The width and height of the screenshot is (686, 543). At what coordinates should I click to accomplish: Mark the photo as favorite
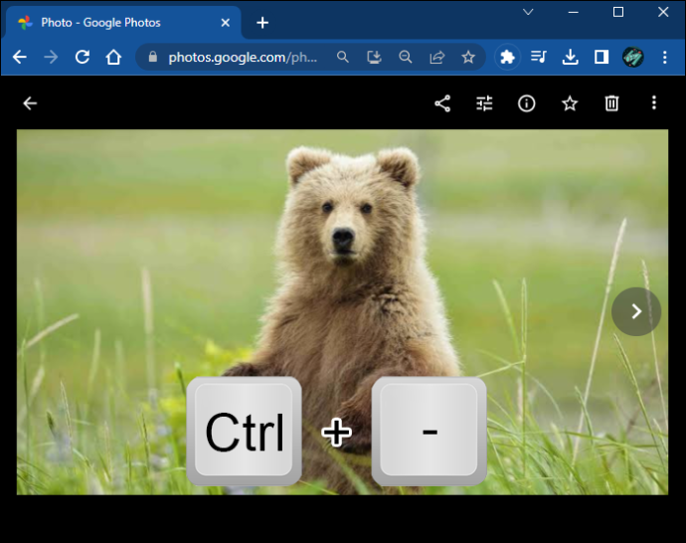[x=570, y=103]
